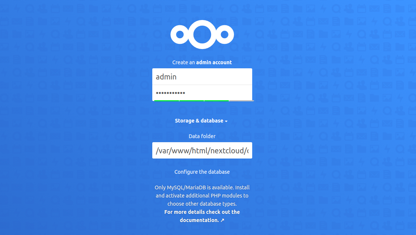
Task: Click the external-link arrow after documentation
Action: point(222,220)
